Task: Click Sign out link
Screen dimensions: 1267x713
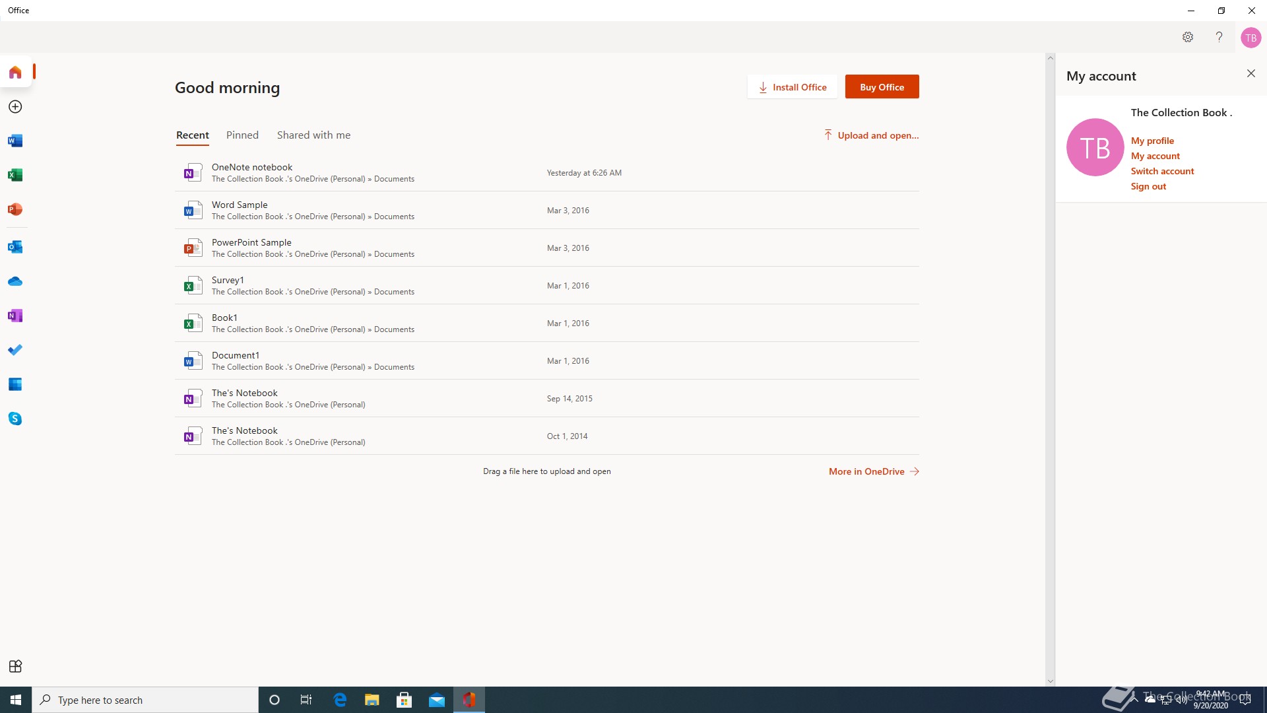Action: coord(1148,186)
